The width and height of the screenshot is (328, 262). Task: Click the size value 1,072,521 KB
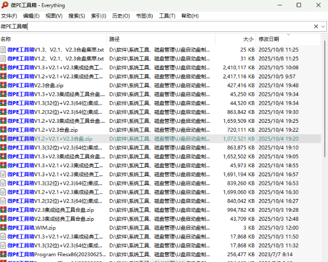point(238,139)
